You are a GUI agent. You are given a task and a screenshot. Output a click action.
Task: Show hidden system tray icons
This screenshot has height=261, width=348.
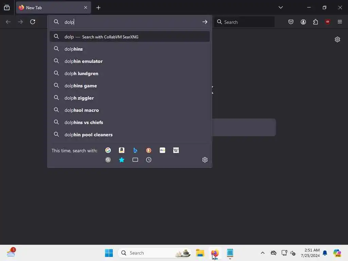pos(263,253)
